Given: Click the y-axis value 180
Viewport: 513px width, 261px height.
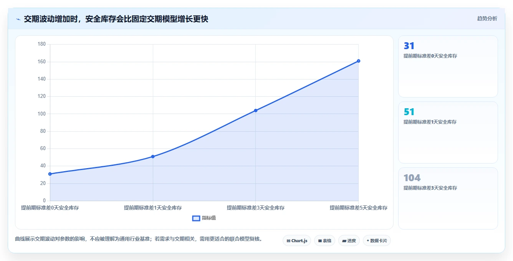Looking at the screenshot, I should 42,44.
